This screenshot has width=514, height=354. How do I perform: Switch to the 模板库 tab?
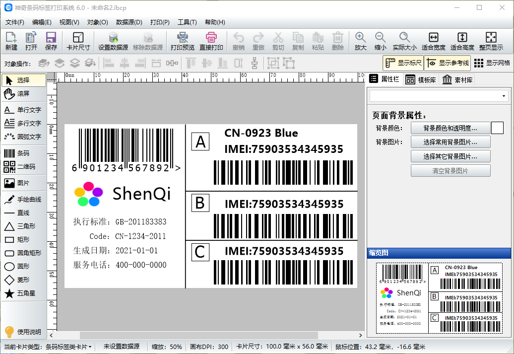coord(420,80)
